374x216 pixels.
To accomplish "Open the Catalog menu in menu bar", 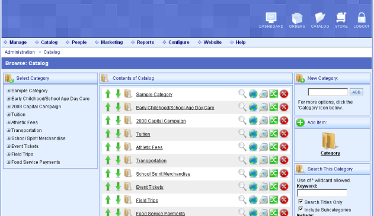I will click(x=49, y=42).
